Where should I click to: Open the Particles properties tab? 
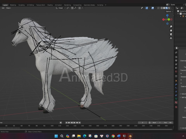176,88
